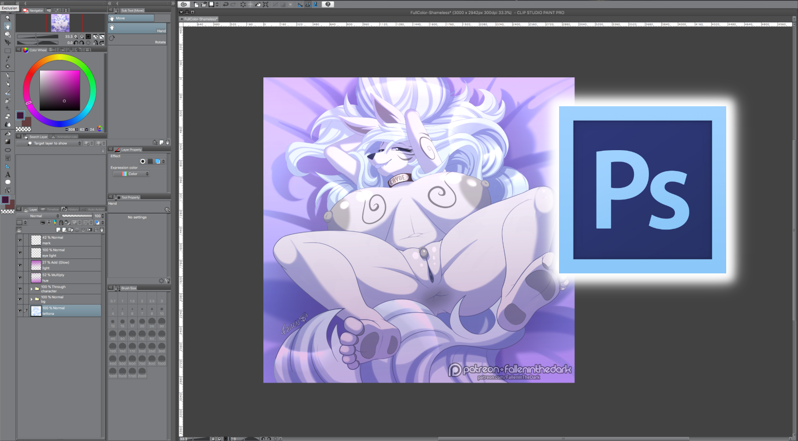Click the main drawing color swatch in Color Wheel

point(20,115)
